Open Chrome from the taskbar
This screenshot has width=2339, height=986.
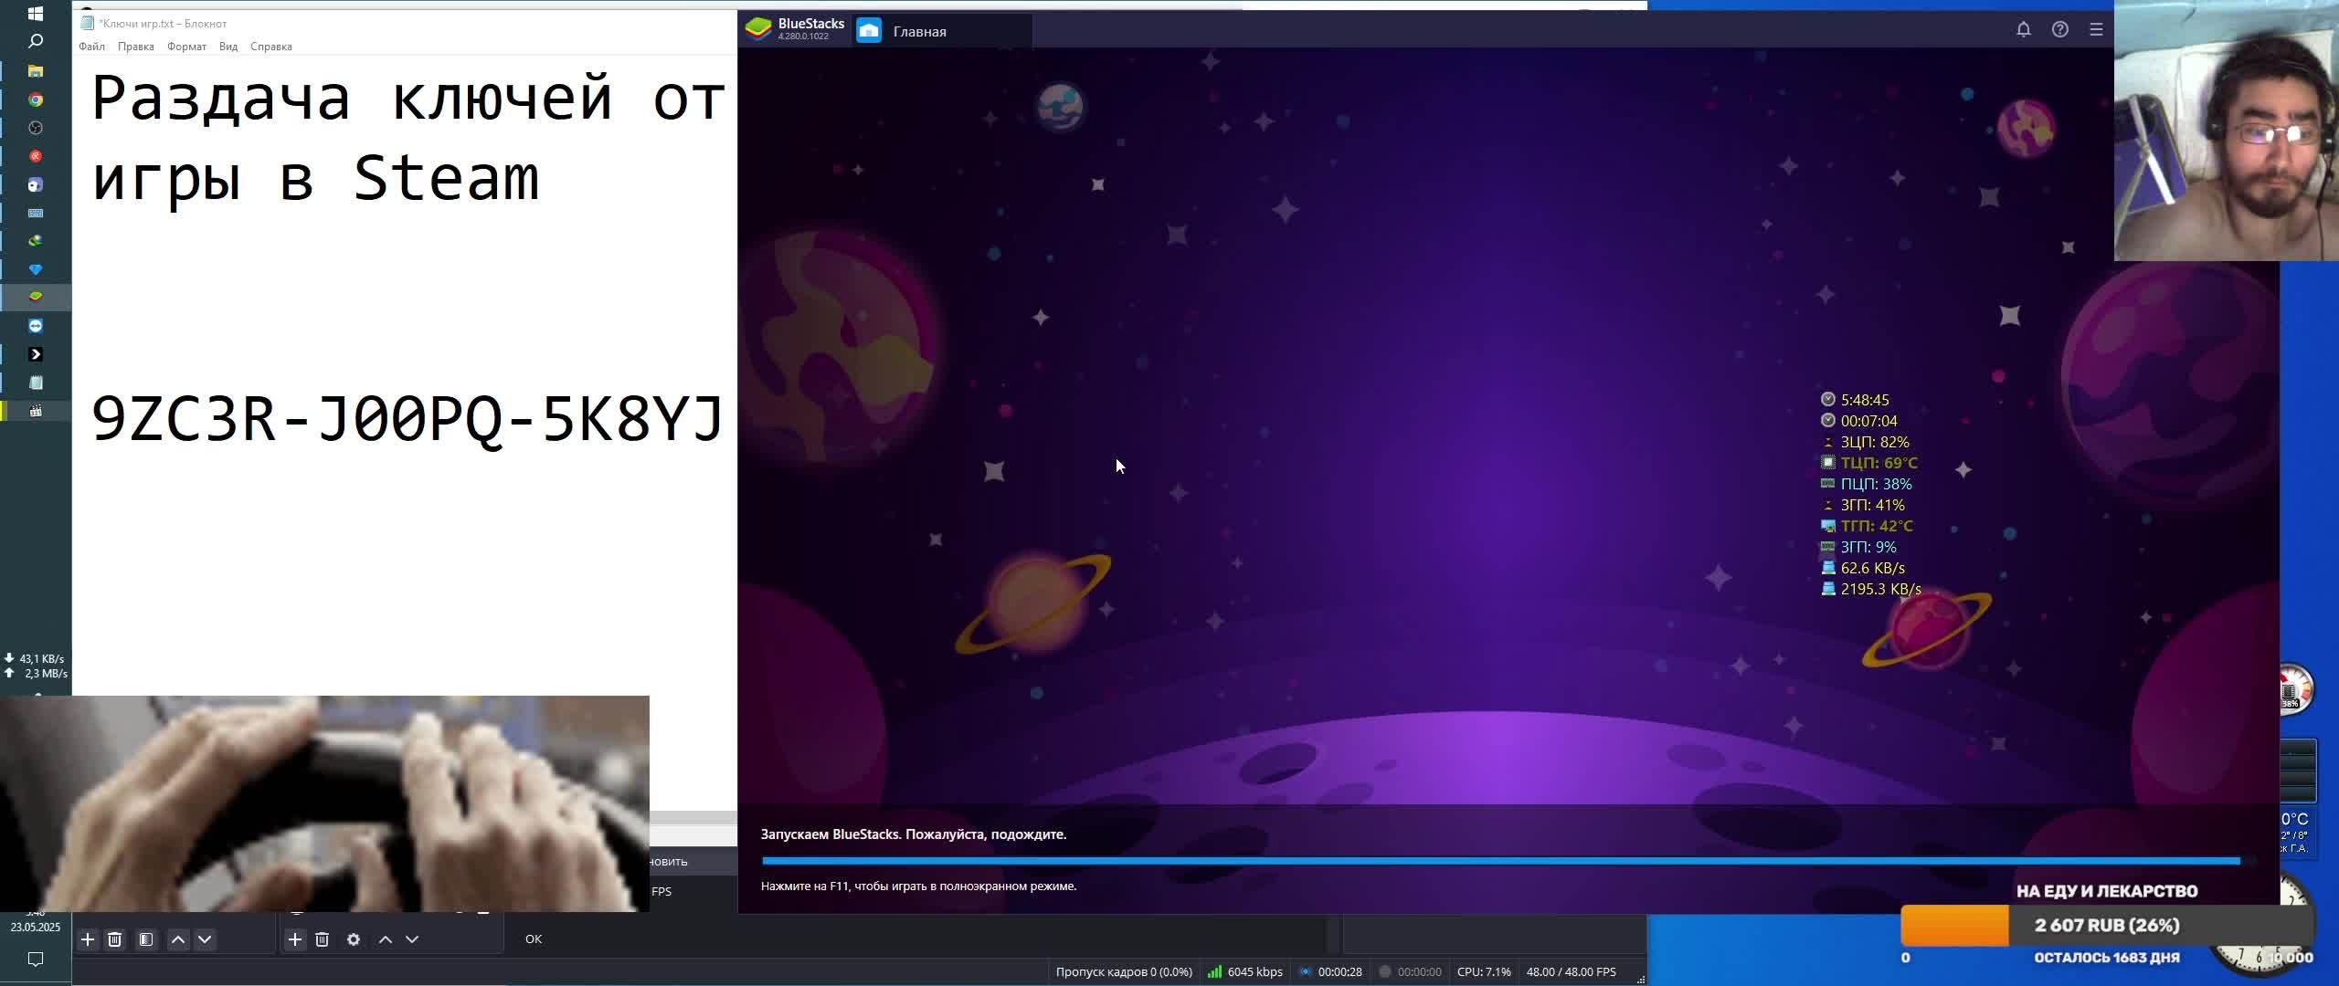tap(36, 100)
